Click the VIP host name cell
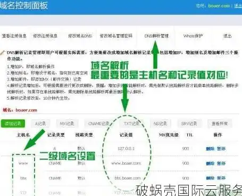This screenshot has height=196, width=242. [23, 193]
